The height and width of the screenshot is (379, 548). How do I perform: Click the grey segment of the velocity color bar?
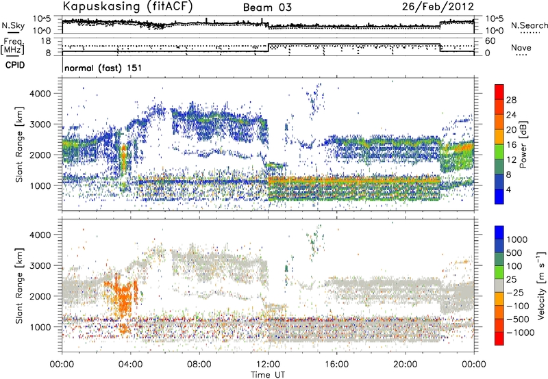click(499, 285)
